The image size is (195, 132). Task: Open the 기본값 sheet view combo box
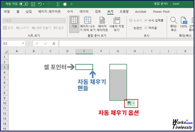(34, 20)
